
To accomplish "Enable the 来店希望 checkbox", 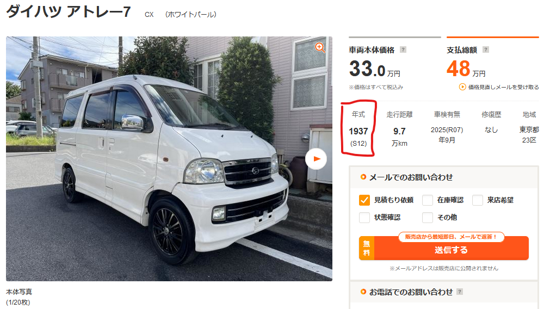I will [478, 200].
